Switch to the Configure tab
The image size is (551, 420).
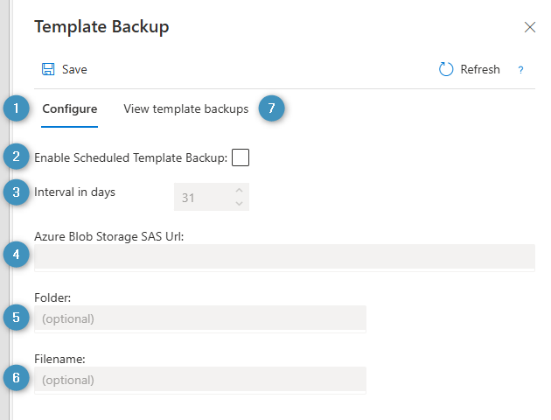coord(70,109)
